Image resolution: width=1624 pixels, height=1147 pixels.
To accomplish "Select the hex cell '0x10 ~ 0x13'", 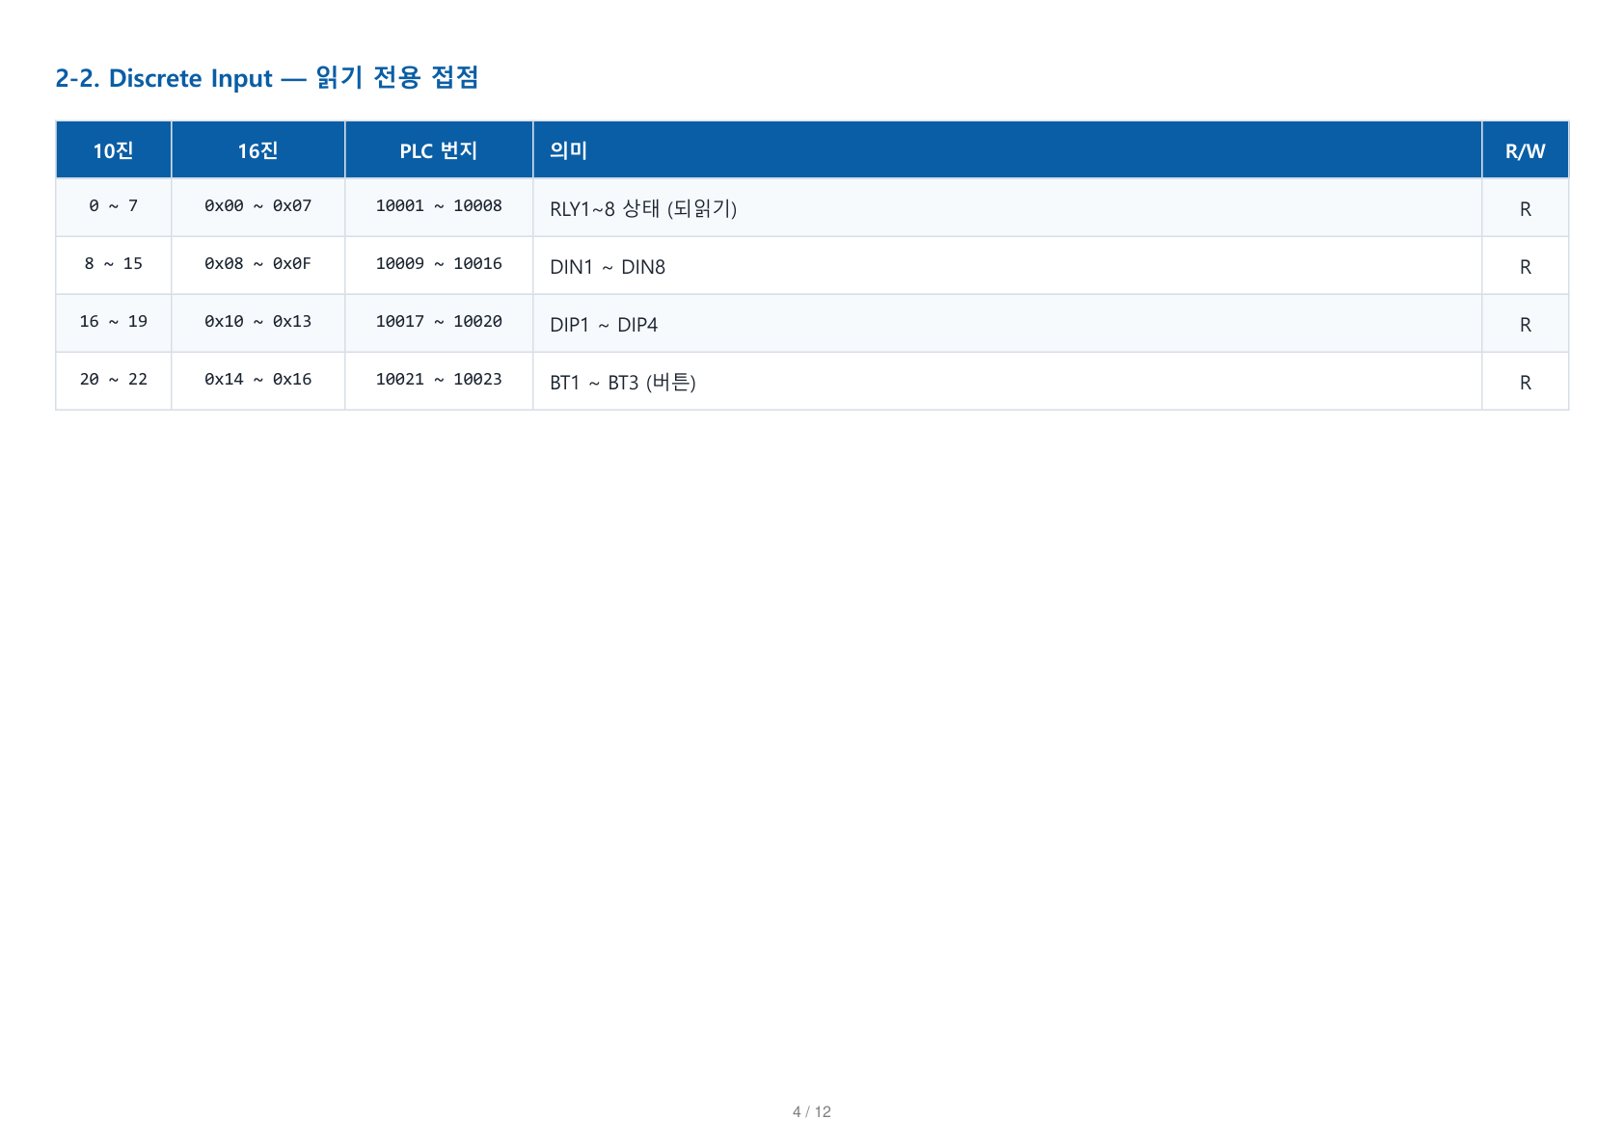I will coord(258,322).
